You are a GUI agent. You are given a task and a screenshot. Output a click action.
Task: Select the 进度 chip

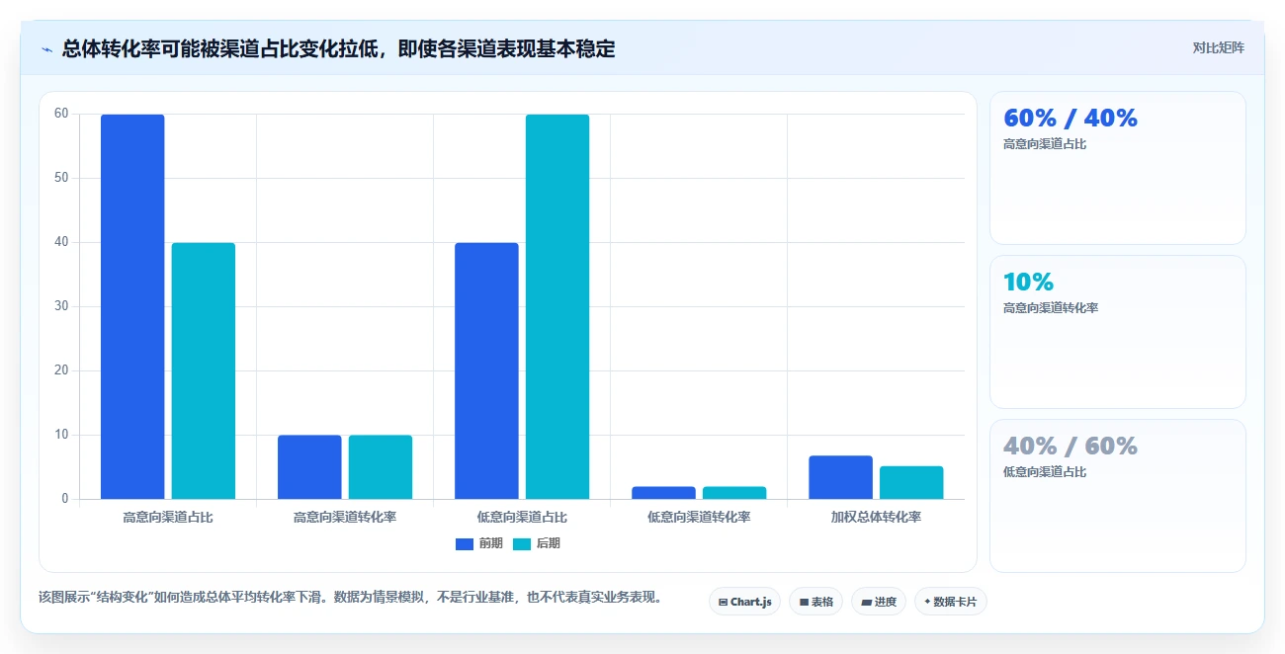tap(879, 602)
